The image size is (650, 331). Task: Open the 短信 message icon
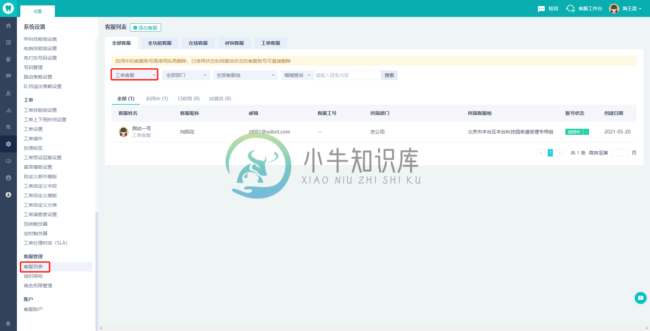point(541,9)
